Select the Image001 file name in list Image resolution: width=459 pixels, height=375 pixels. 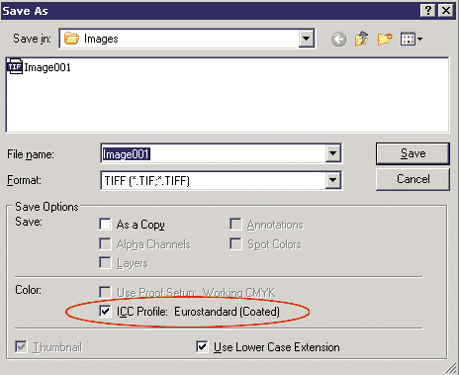47,67
